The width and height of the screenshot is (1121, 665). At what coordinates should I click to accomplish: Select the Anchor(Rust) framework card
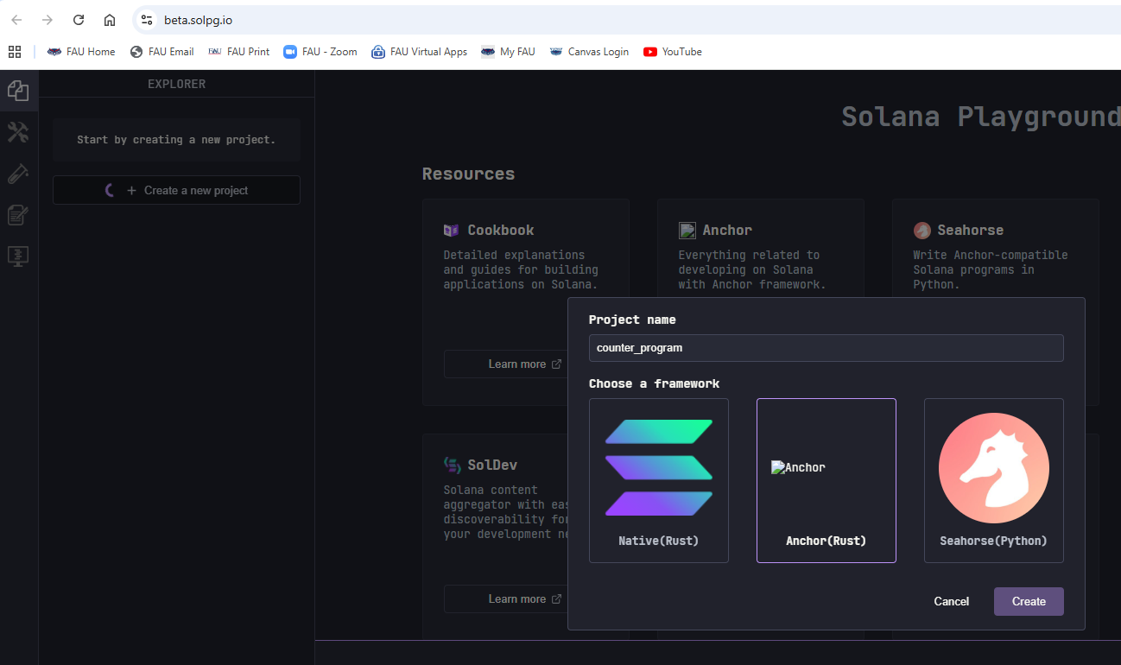click(x=826, y=480)
